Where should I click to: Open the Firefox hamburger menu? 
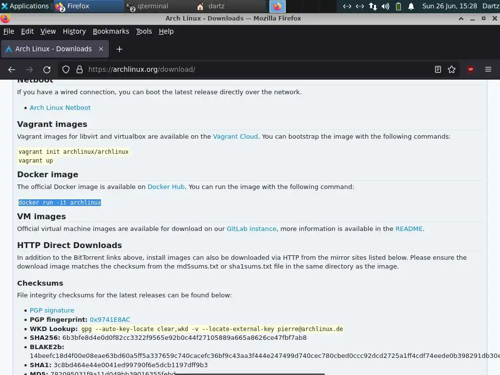488,69
